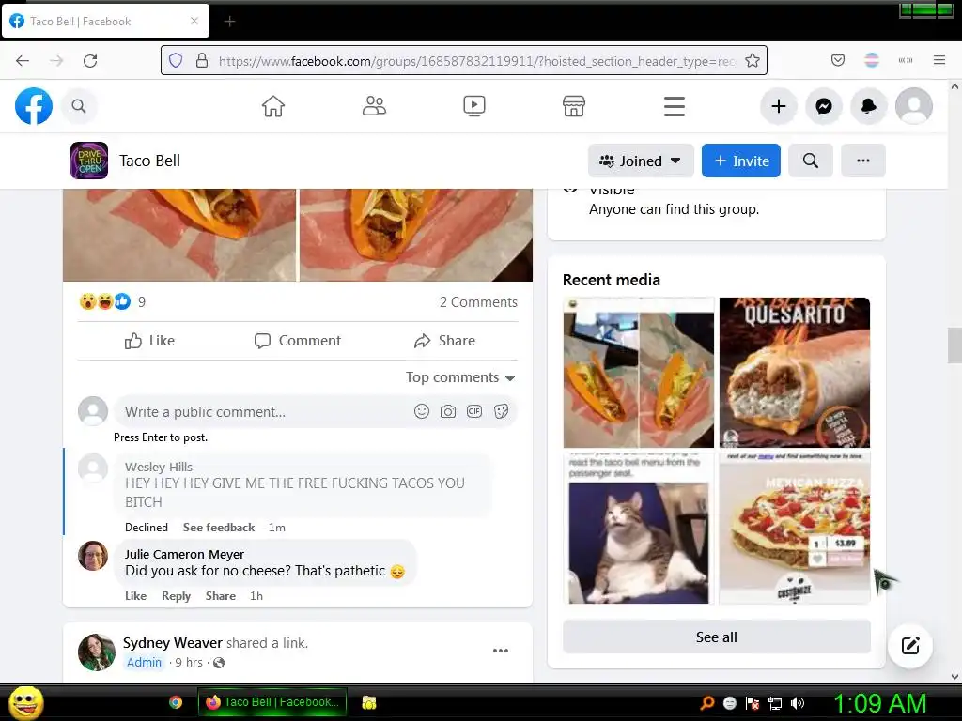Viewport: 962px width, 721px height.
Task: Bookmark this page with star icon
Action: click(x=753, y=60)
